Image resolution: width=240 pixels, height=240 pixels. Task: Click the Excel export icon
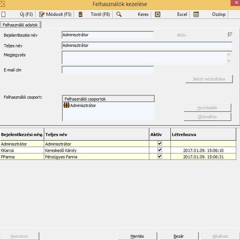point(158,14)
